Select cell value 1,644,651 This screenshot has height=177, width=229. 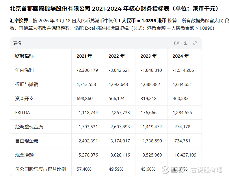pos(182,84)
